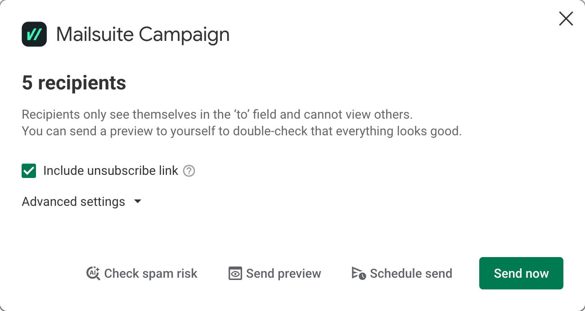Open the 'Schedule send' option text
This screenshot has width=585, height=311.
[411, 273]
